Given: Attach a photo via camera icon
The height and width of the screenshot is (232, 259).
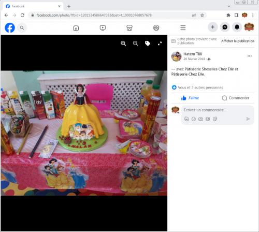Looking at the screenshot, I should pyautogui.click(x=200, y=119).
